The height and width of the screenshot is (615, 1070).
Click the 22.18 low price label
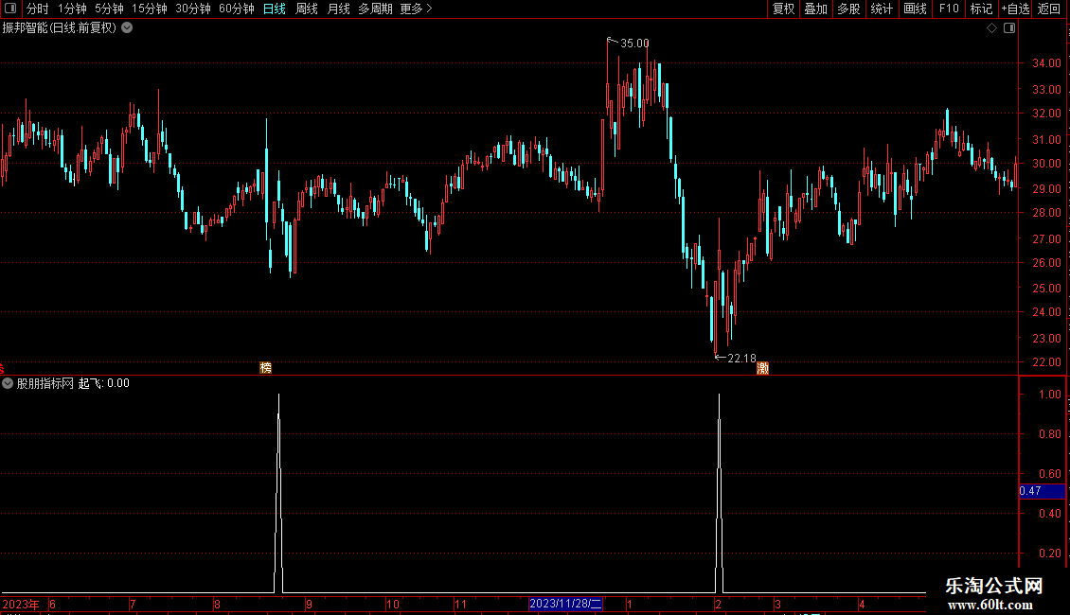741,358
